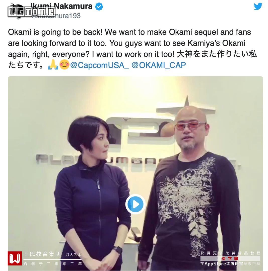Click the 始创于二零零二年 caption
Image resolution: width=268 pixels, height=271 pixels.
[x=53, y=264]
